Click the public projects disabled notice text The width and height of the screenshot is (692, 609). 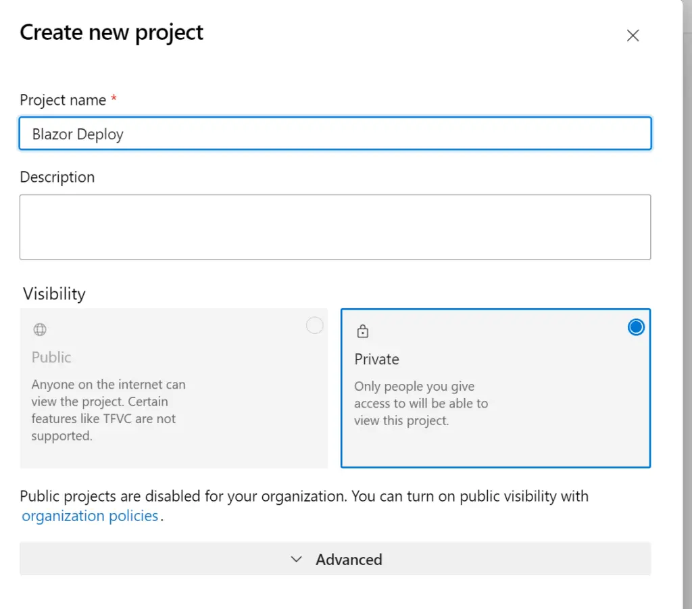(304, 496)
